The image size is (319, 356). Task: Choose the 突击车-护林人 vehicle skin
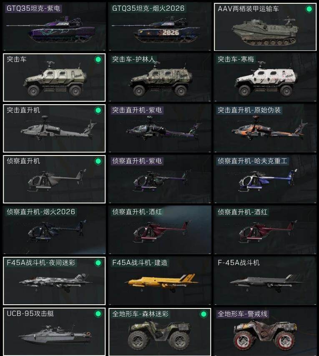[x=160, y=78]
